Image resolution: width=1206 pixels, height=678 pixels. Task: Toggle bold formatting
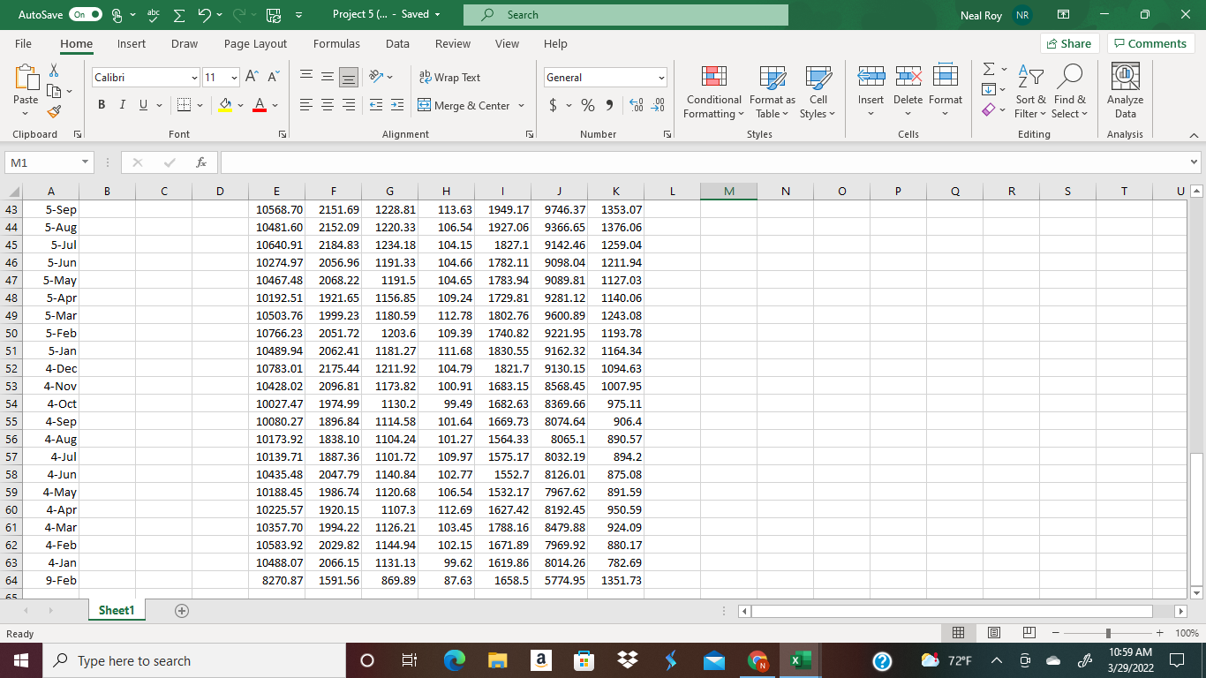pos(101,104)
